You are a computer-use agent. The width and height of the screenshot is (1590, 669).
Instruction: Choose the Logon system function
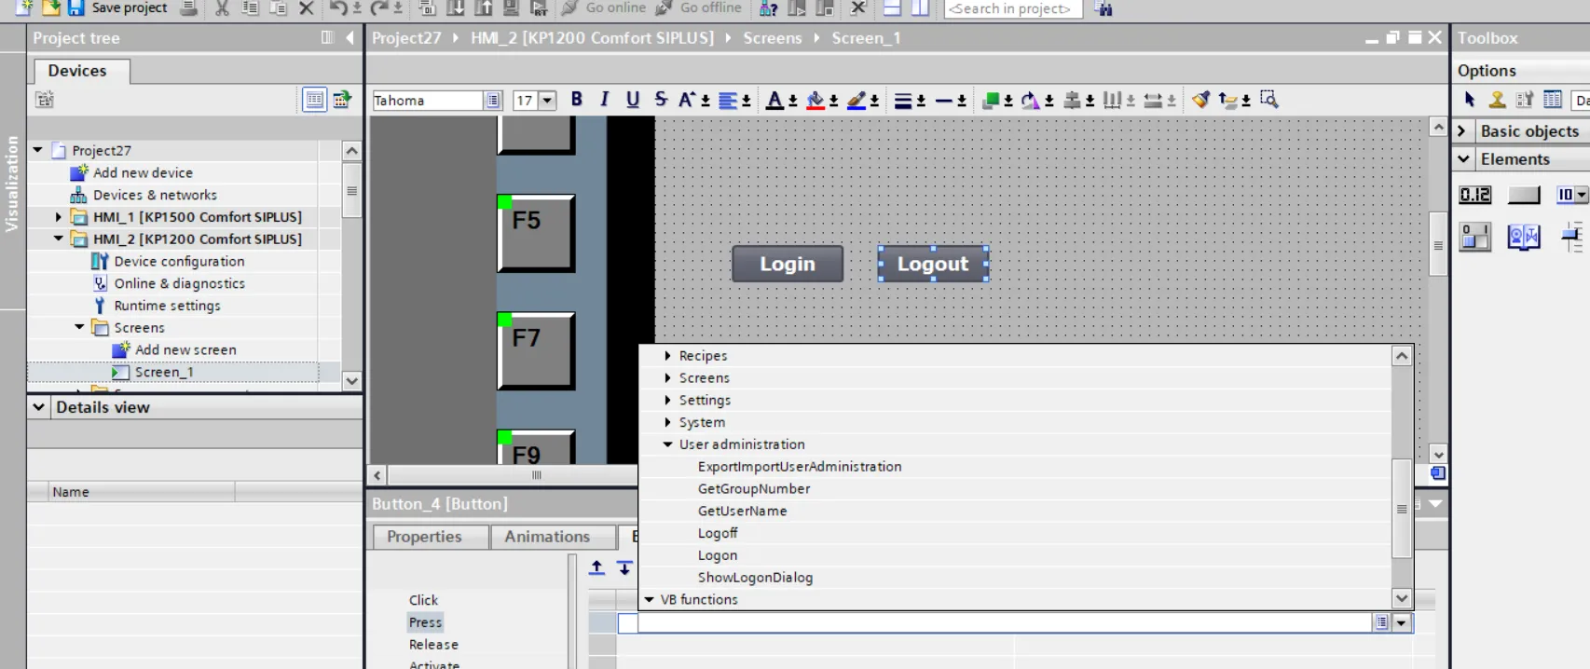(718, 555)
